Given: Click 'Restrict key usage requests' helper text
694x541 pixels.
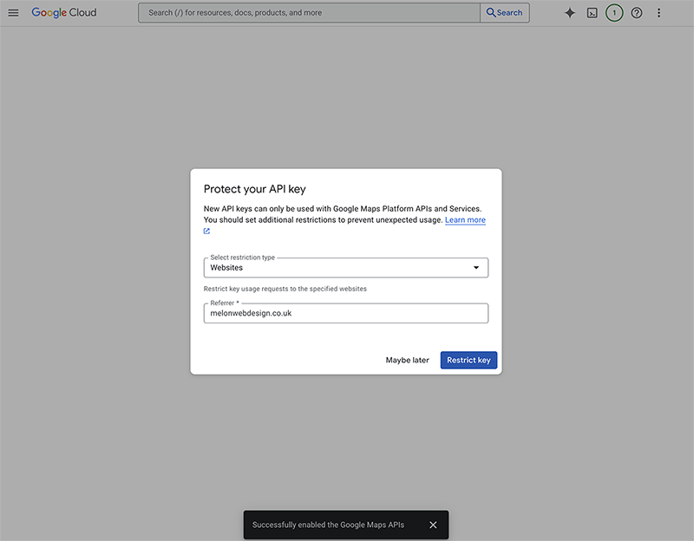Looking at the screenshot, I should point(285,289).
